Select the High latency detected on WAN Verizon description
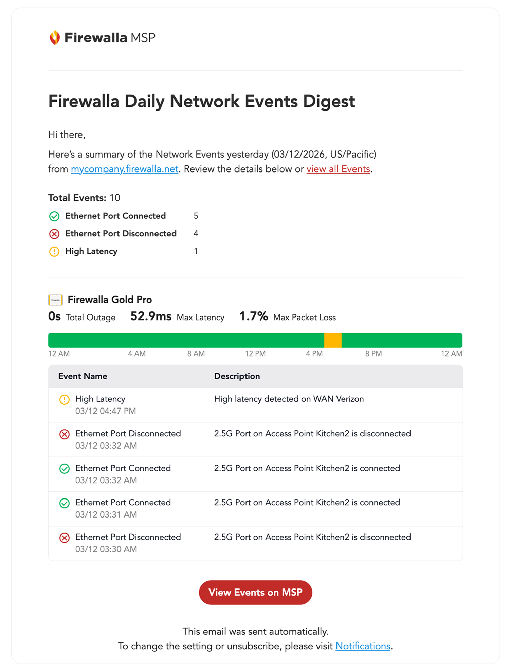510x671 pixels. click(x=289, y=399)
